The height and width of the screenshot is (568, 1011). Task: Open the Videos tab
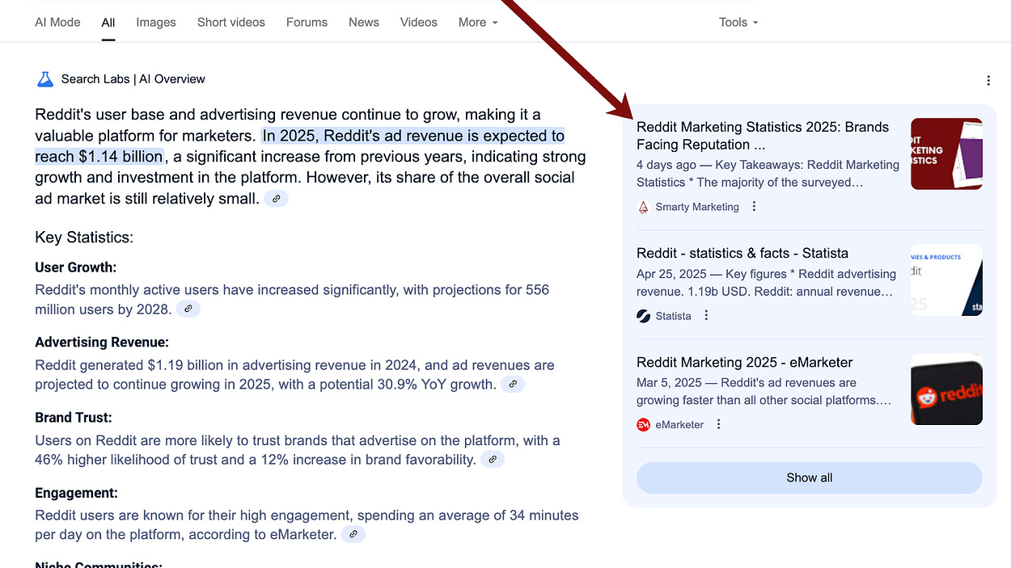419,22
